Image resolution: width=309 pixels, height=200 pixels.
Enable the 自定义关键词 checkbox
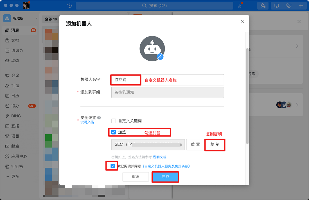[114, 121]
